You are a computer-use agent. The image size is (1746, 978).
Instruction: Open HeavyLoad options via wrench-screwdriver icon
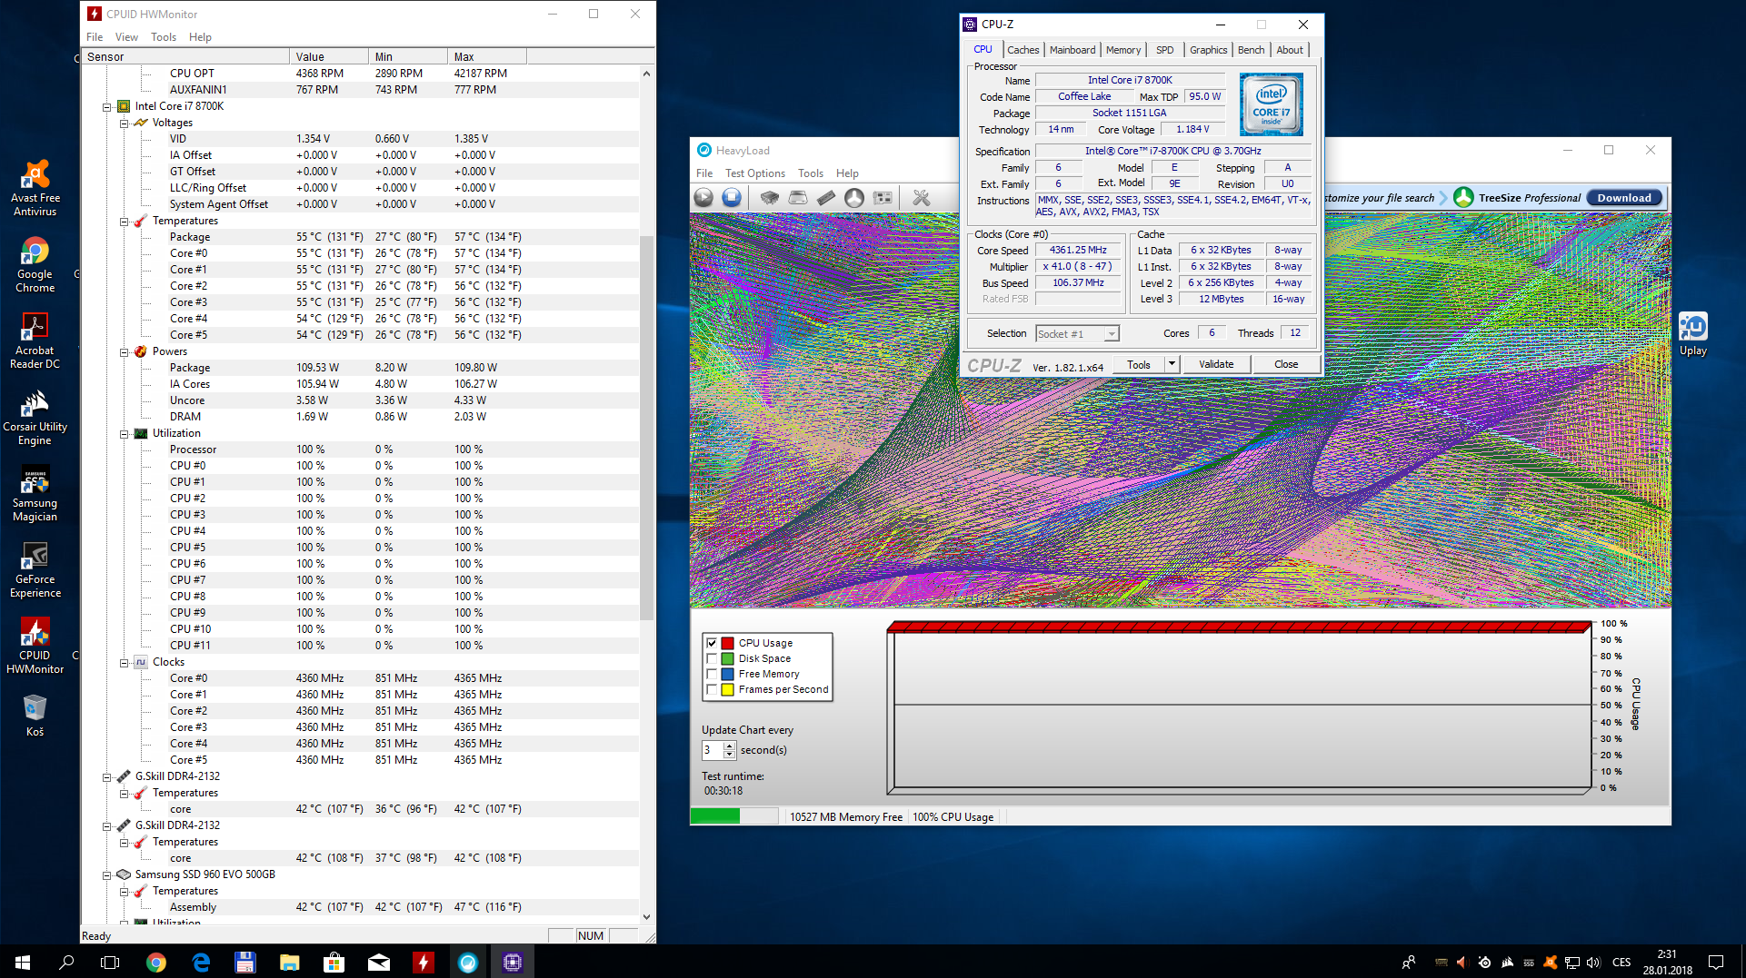(921, 198)
